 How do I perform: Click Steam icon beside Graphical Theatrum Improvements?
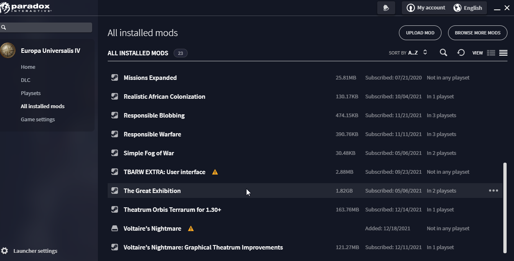coord(115,247)
